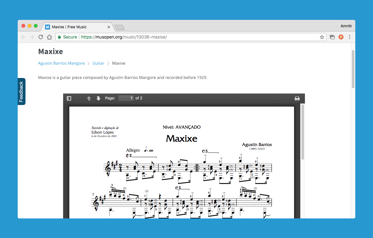Click the 'of 2' page count
Viewport: 373px width, 238px height.
click(x=139, y=98)
